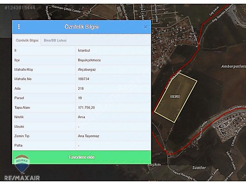The width and height of the screenshot is (246, 185).
Task: Click the Akçaburgaz neighborhood value
Action: (87, 70)
